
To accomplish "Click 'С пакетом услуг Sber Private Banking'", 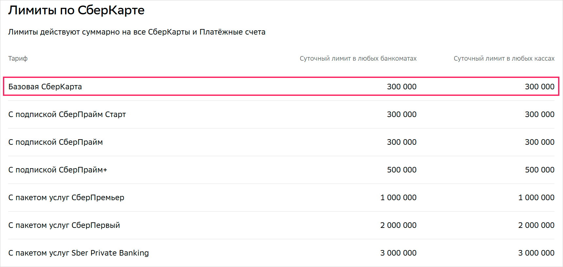I will [x=78, y=253].
